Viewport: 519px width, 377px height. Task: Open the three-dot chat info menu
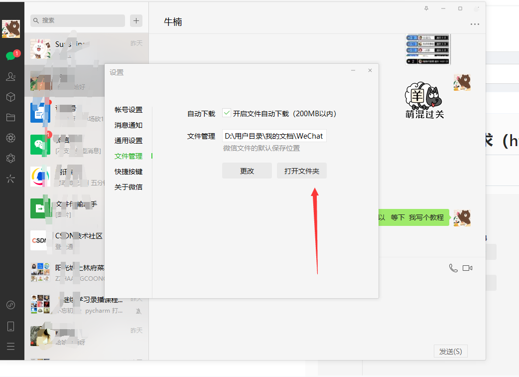click(x=475, y=24)
